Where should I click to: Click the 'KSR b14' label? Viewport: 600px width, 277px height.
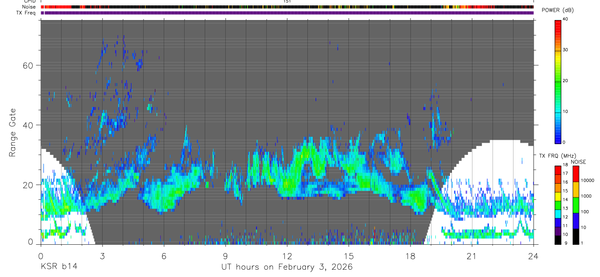click(x=59, y=267)
